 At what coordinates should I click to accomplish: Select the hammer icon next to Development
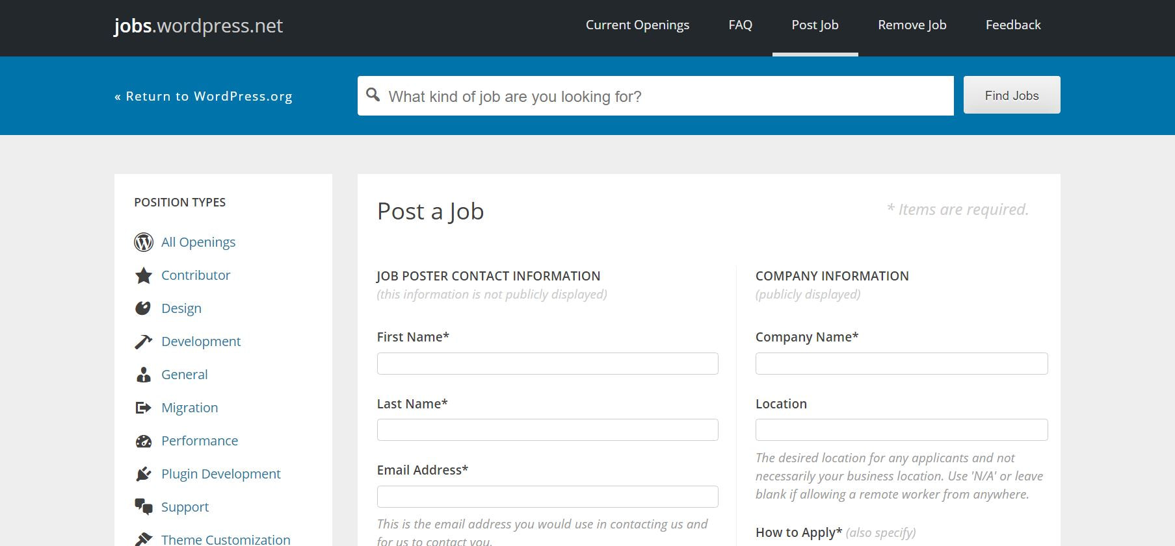[x=143, y=341]
